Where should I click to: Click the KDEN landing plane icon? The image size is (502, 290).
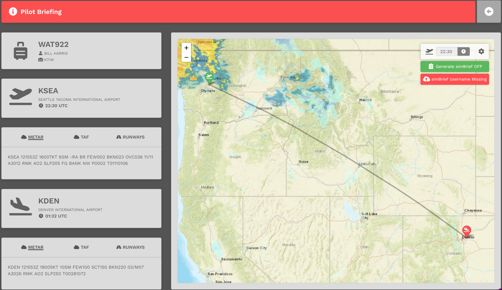[x=21, y=206]
